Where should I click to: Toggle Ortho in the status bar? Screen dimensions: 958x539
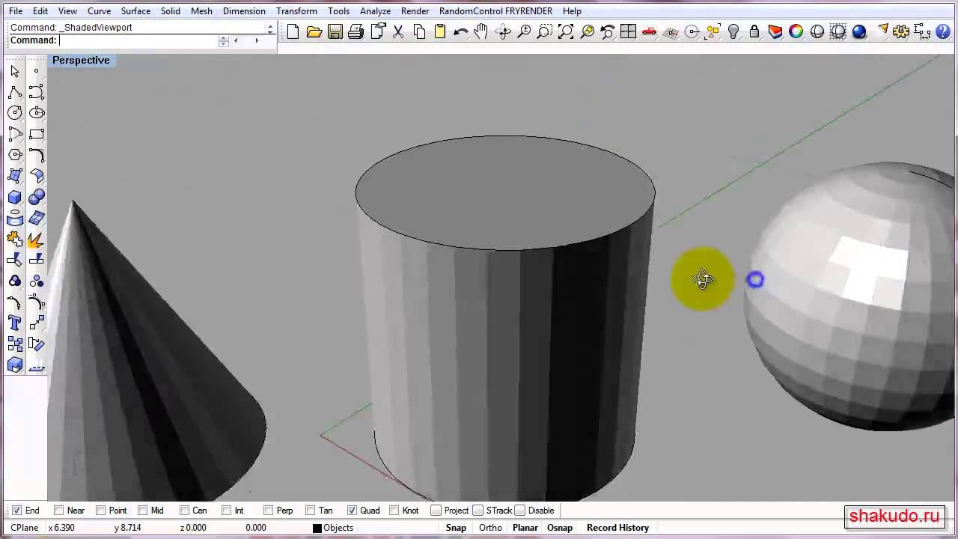490,528
